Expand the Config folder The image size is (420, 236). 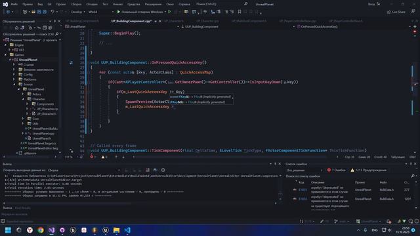point(14,74)
